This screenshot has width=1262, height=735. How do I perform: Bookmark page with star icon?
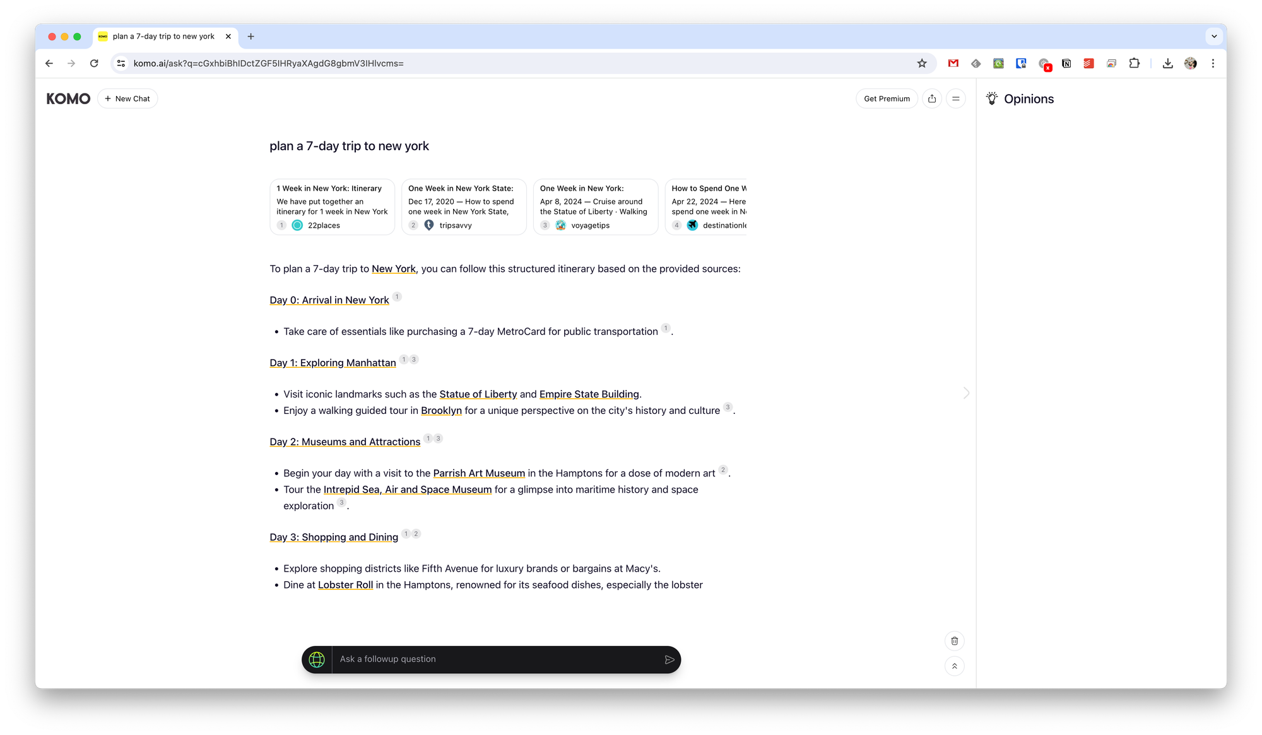[922, 63]
